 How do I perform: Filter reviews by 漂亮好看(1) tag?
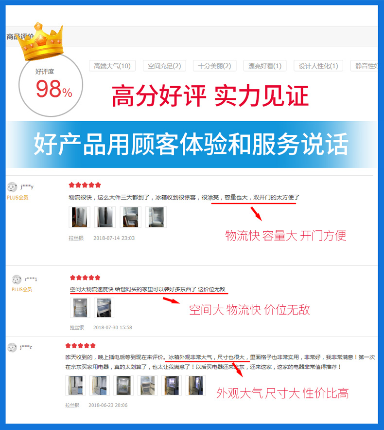[265, 66]
